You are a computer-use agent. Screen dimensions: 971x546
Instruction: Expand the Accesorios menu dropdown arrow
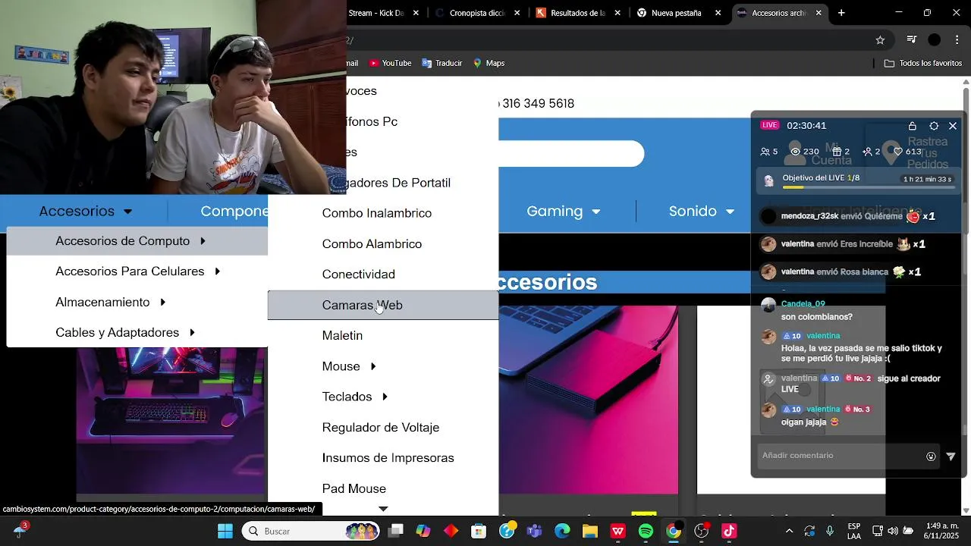pyautogui.click(x=127, y=212)
